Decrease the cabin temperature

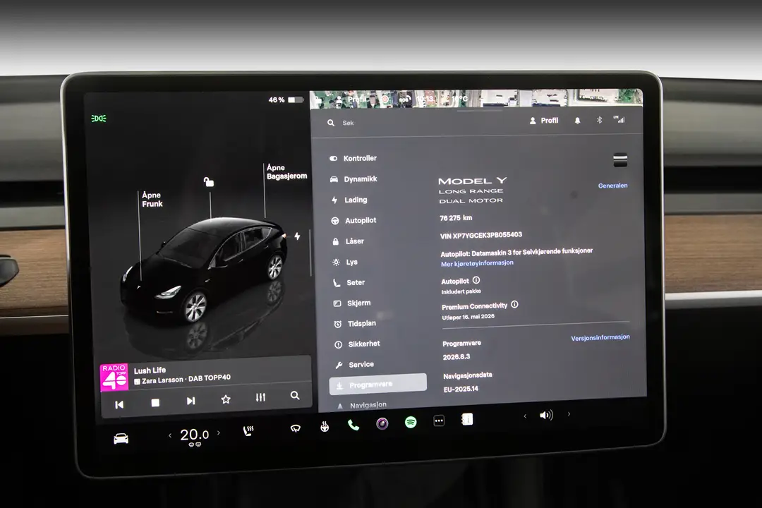click(169, 435)
